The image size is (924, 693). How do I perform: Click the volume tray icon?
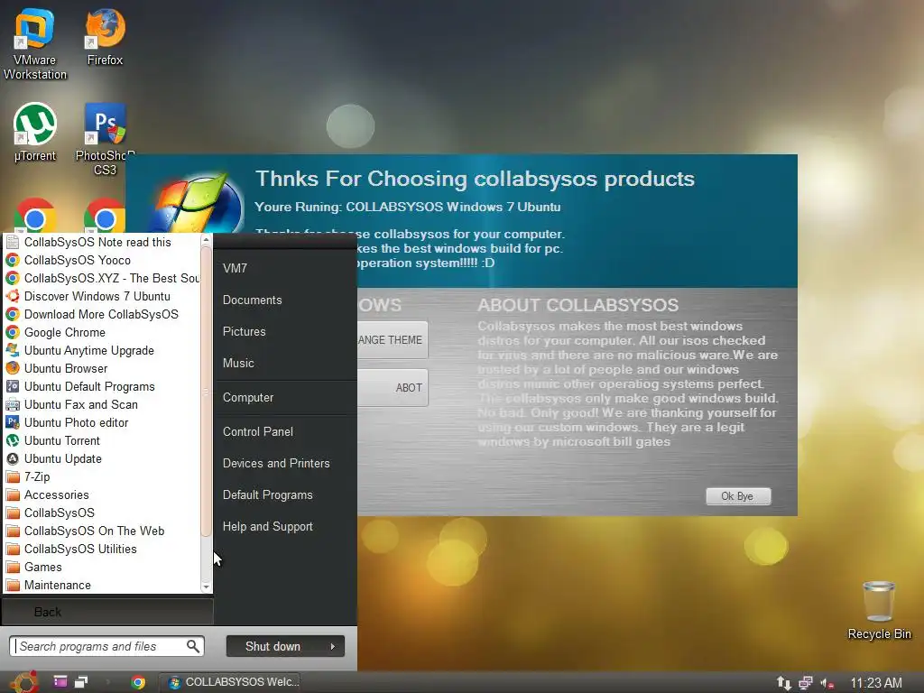(827, 684)
